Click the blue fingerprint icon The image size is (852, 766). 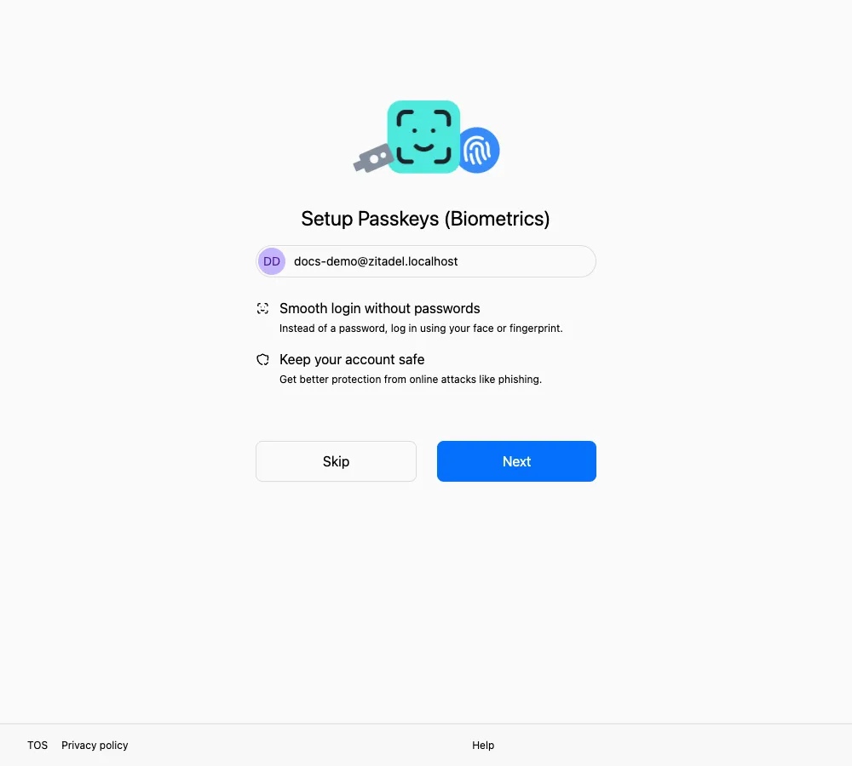[x=479, y=151]
